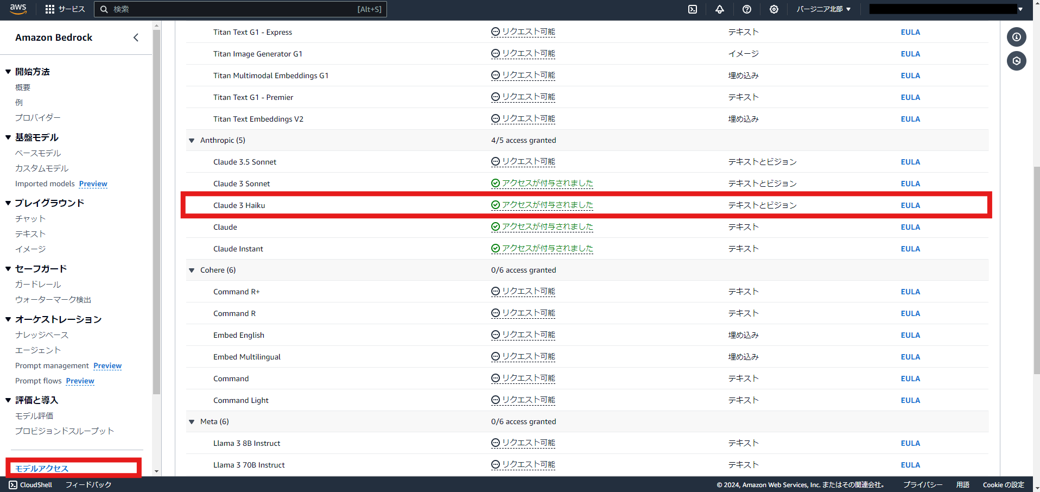The image size is (1040, 492).
Task: Click the search magnifier icon
Action: tap(104, 9)
